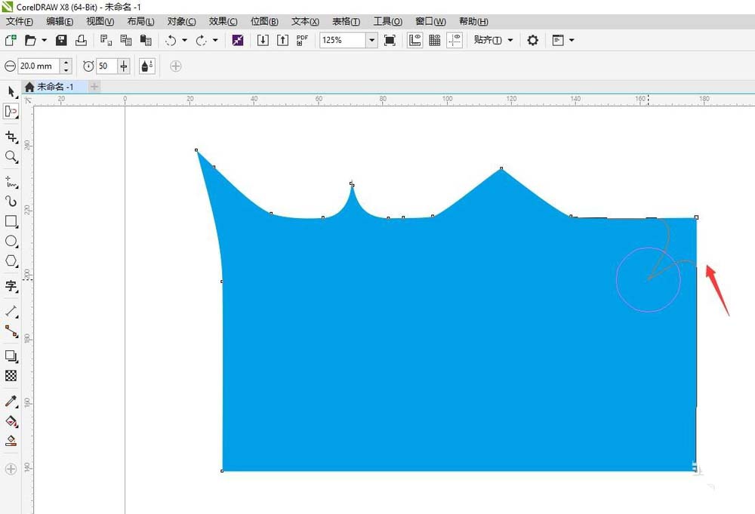Select the Pick tool arrow
The width and height of the screenshot is (755, 514).
[x=11, y=91]
